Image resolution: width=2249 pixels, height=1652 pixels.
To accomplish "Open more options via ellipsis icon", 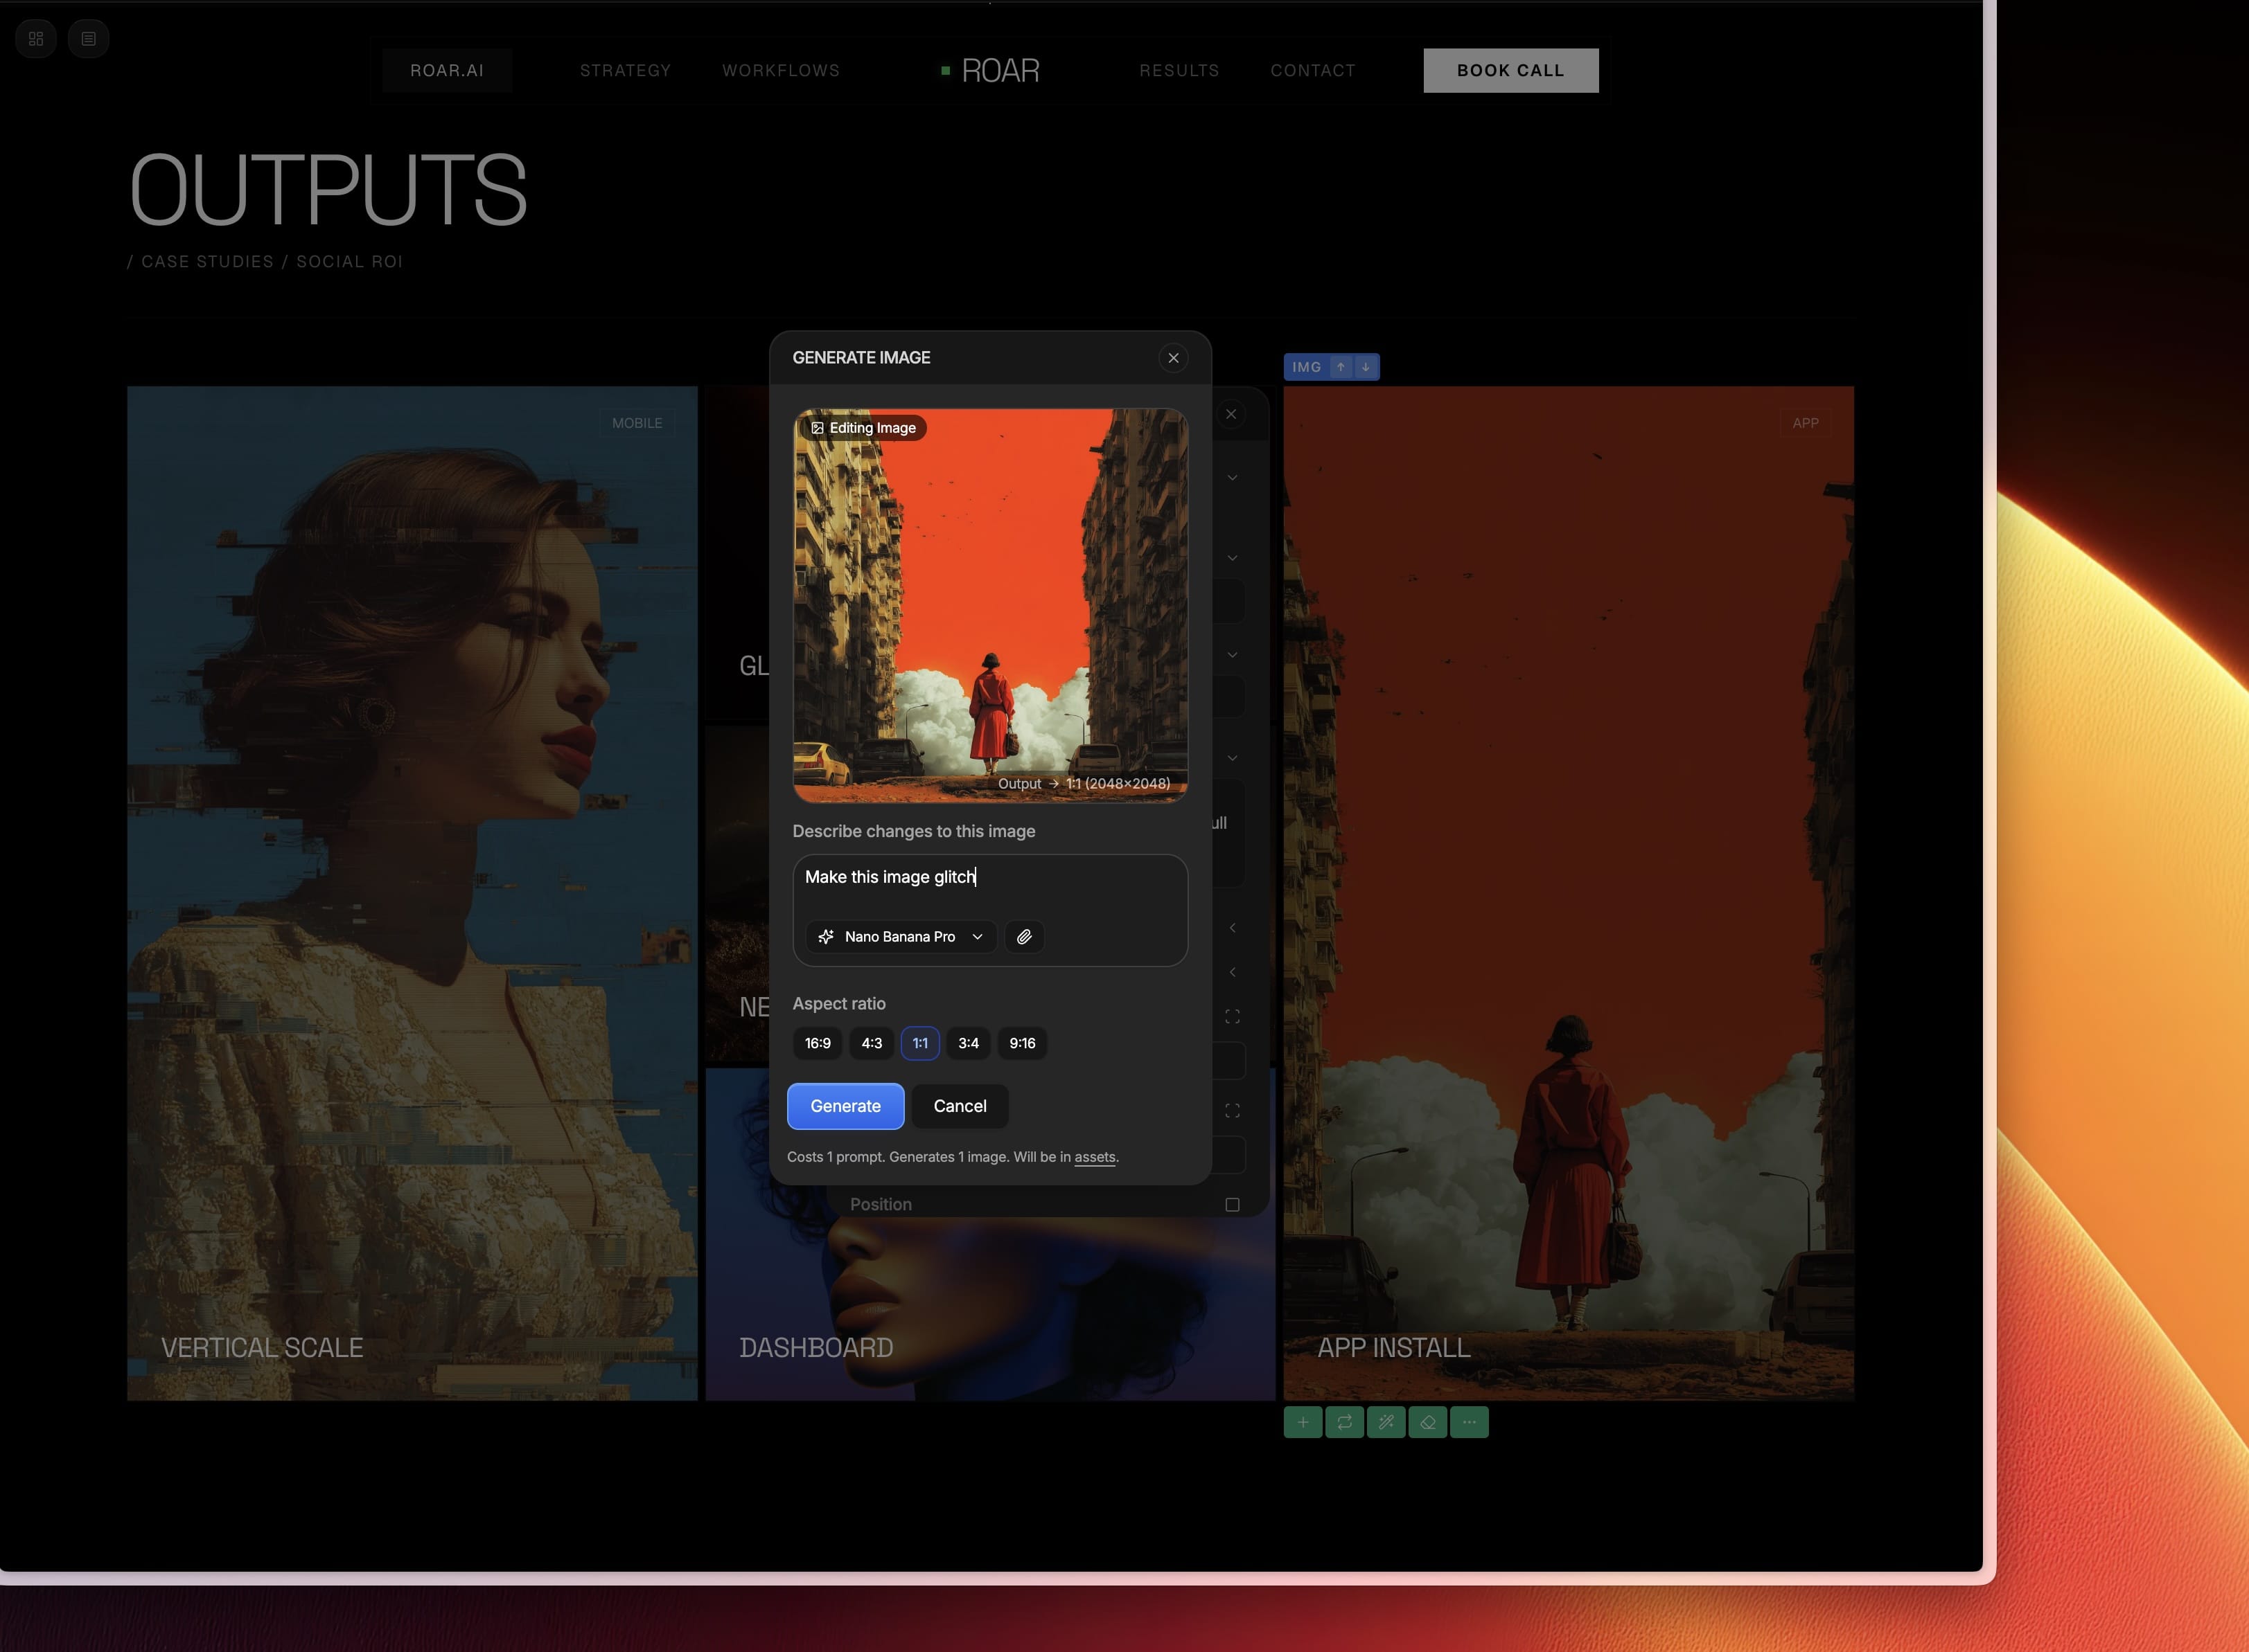I will (1469, 1422).
